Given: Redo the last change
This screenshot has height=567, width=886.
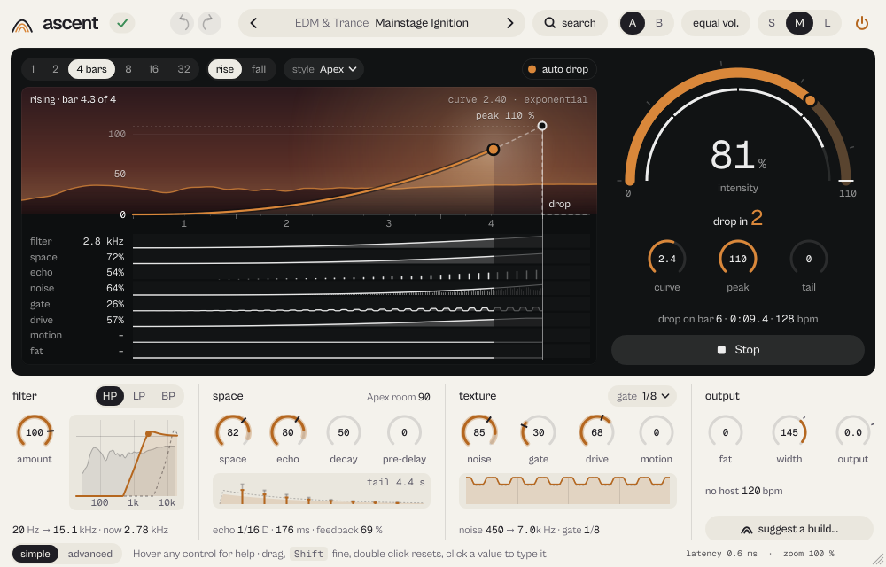Looking at the screenshot, I should point(209,23).
